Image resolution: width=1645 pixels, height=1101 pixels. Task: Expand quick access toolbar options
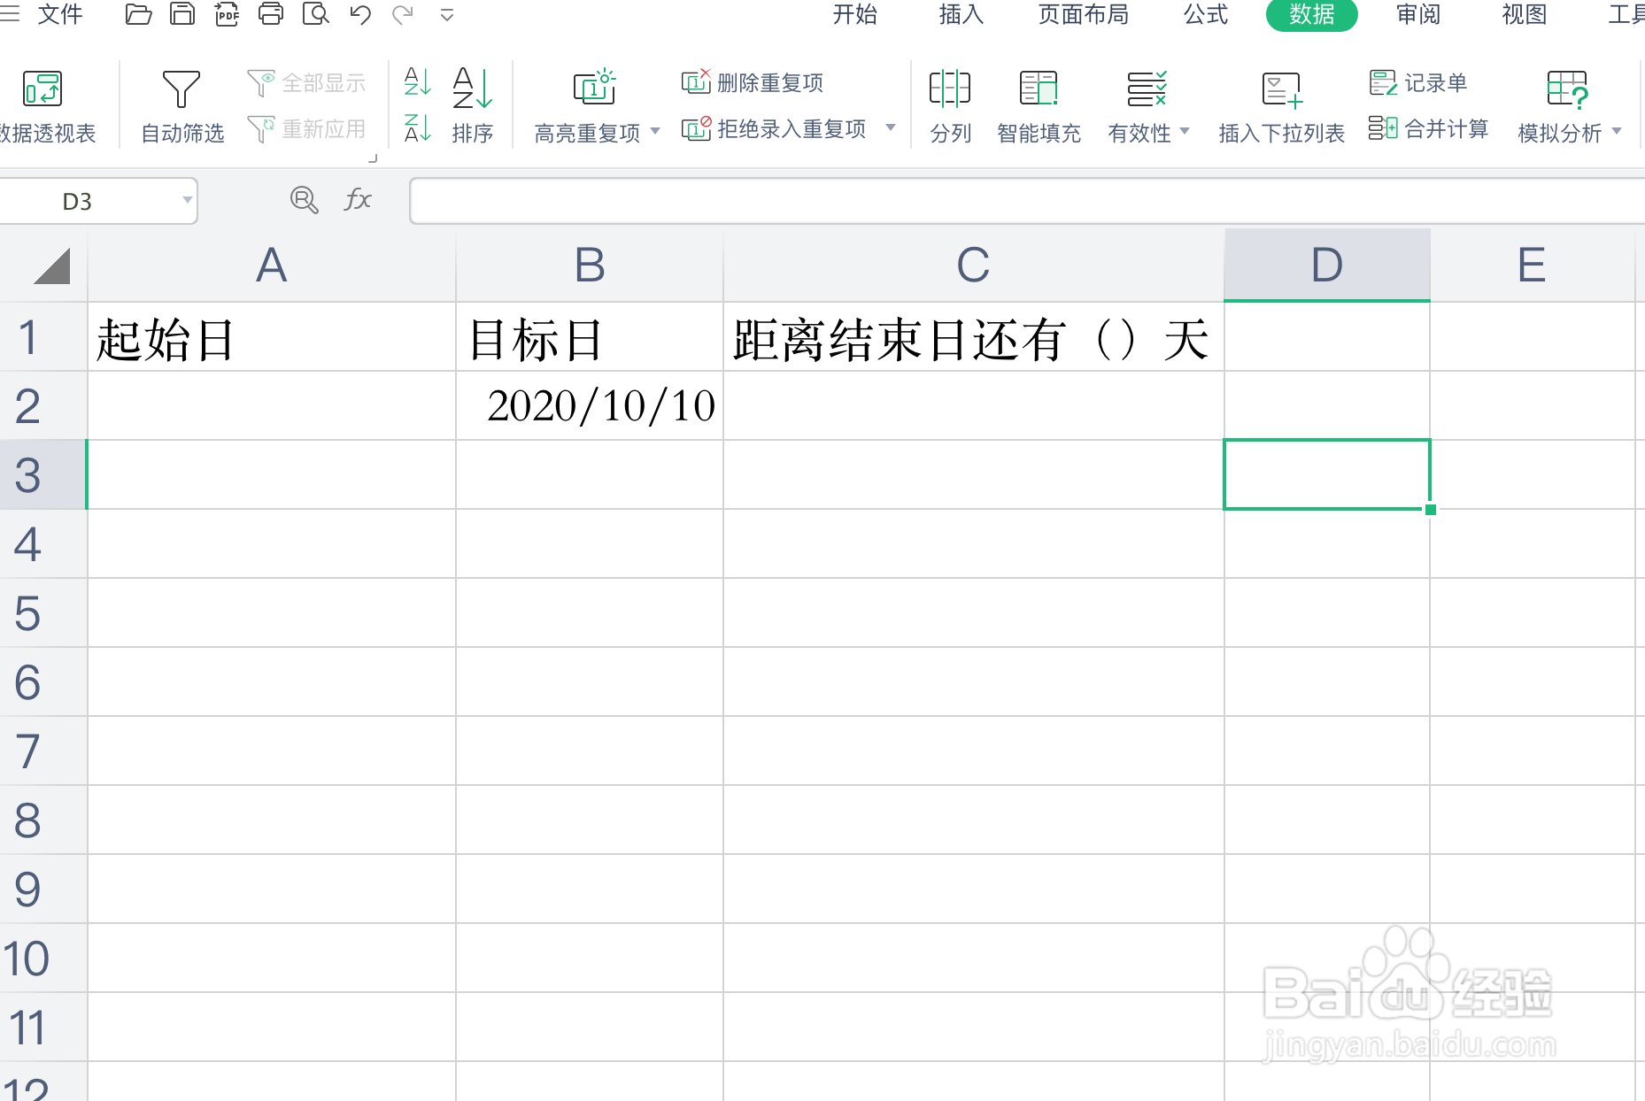tap(447, 15)
